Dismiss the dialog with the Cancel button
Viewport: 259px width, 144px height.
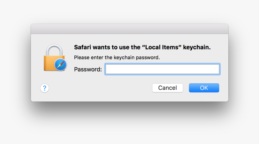[x=167, y=88]
